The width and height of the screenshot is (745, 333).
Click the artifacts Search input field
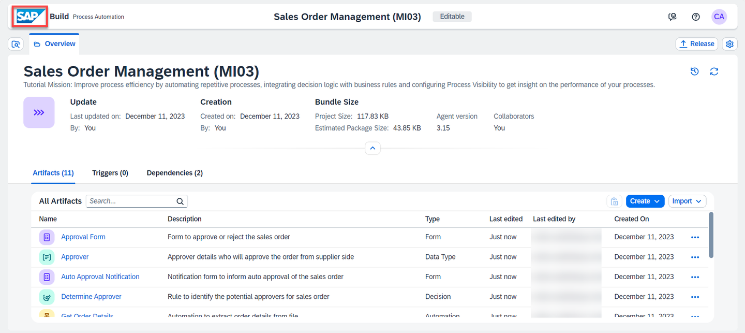click(137, 201)
